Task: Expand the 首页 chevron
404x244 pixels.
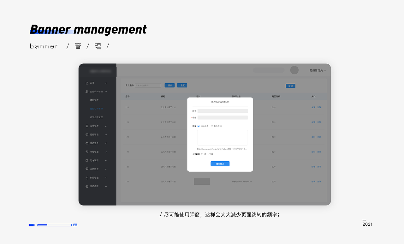Action: click(x=106, y=83)
